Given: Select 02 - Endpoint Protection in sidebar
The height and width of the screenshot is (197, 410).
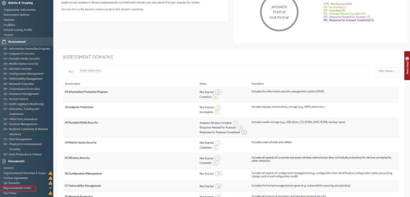Looking at the screenshot, I should tap(19, 54).
